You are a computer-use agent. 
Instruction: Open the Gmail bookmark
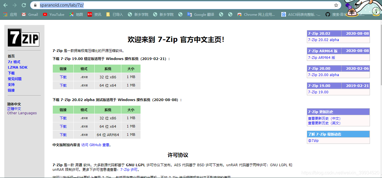[x=30, y=14]
